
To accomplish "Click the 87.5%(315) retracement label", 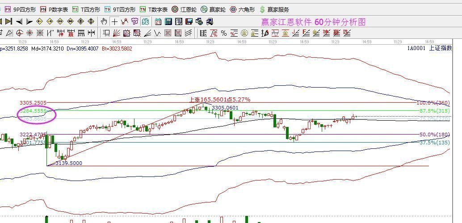I will [x=435, y=111].
